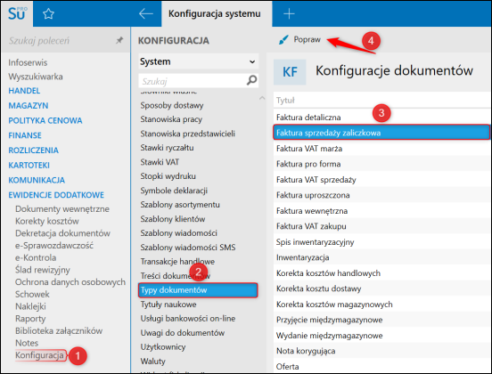Click the magnifier icon in configuration search

(251, 80)
